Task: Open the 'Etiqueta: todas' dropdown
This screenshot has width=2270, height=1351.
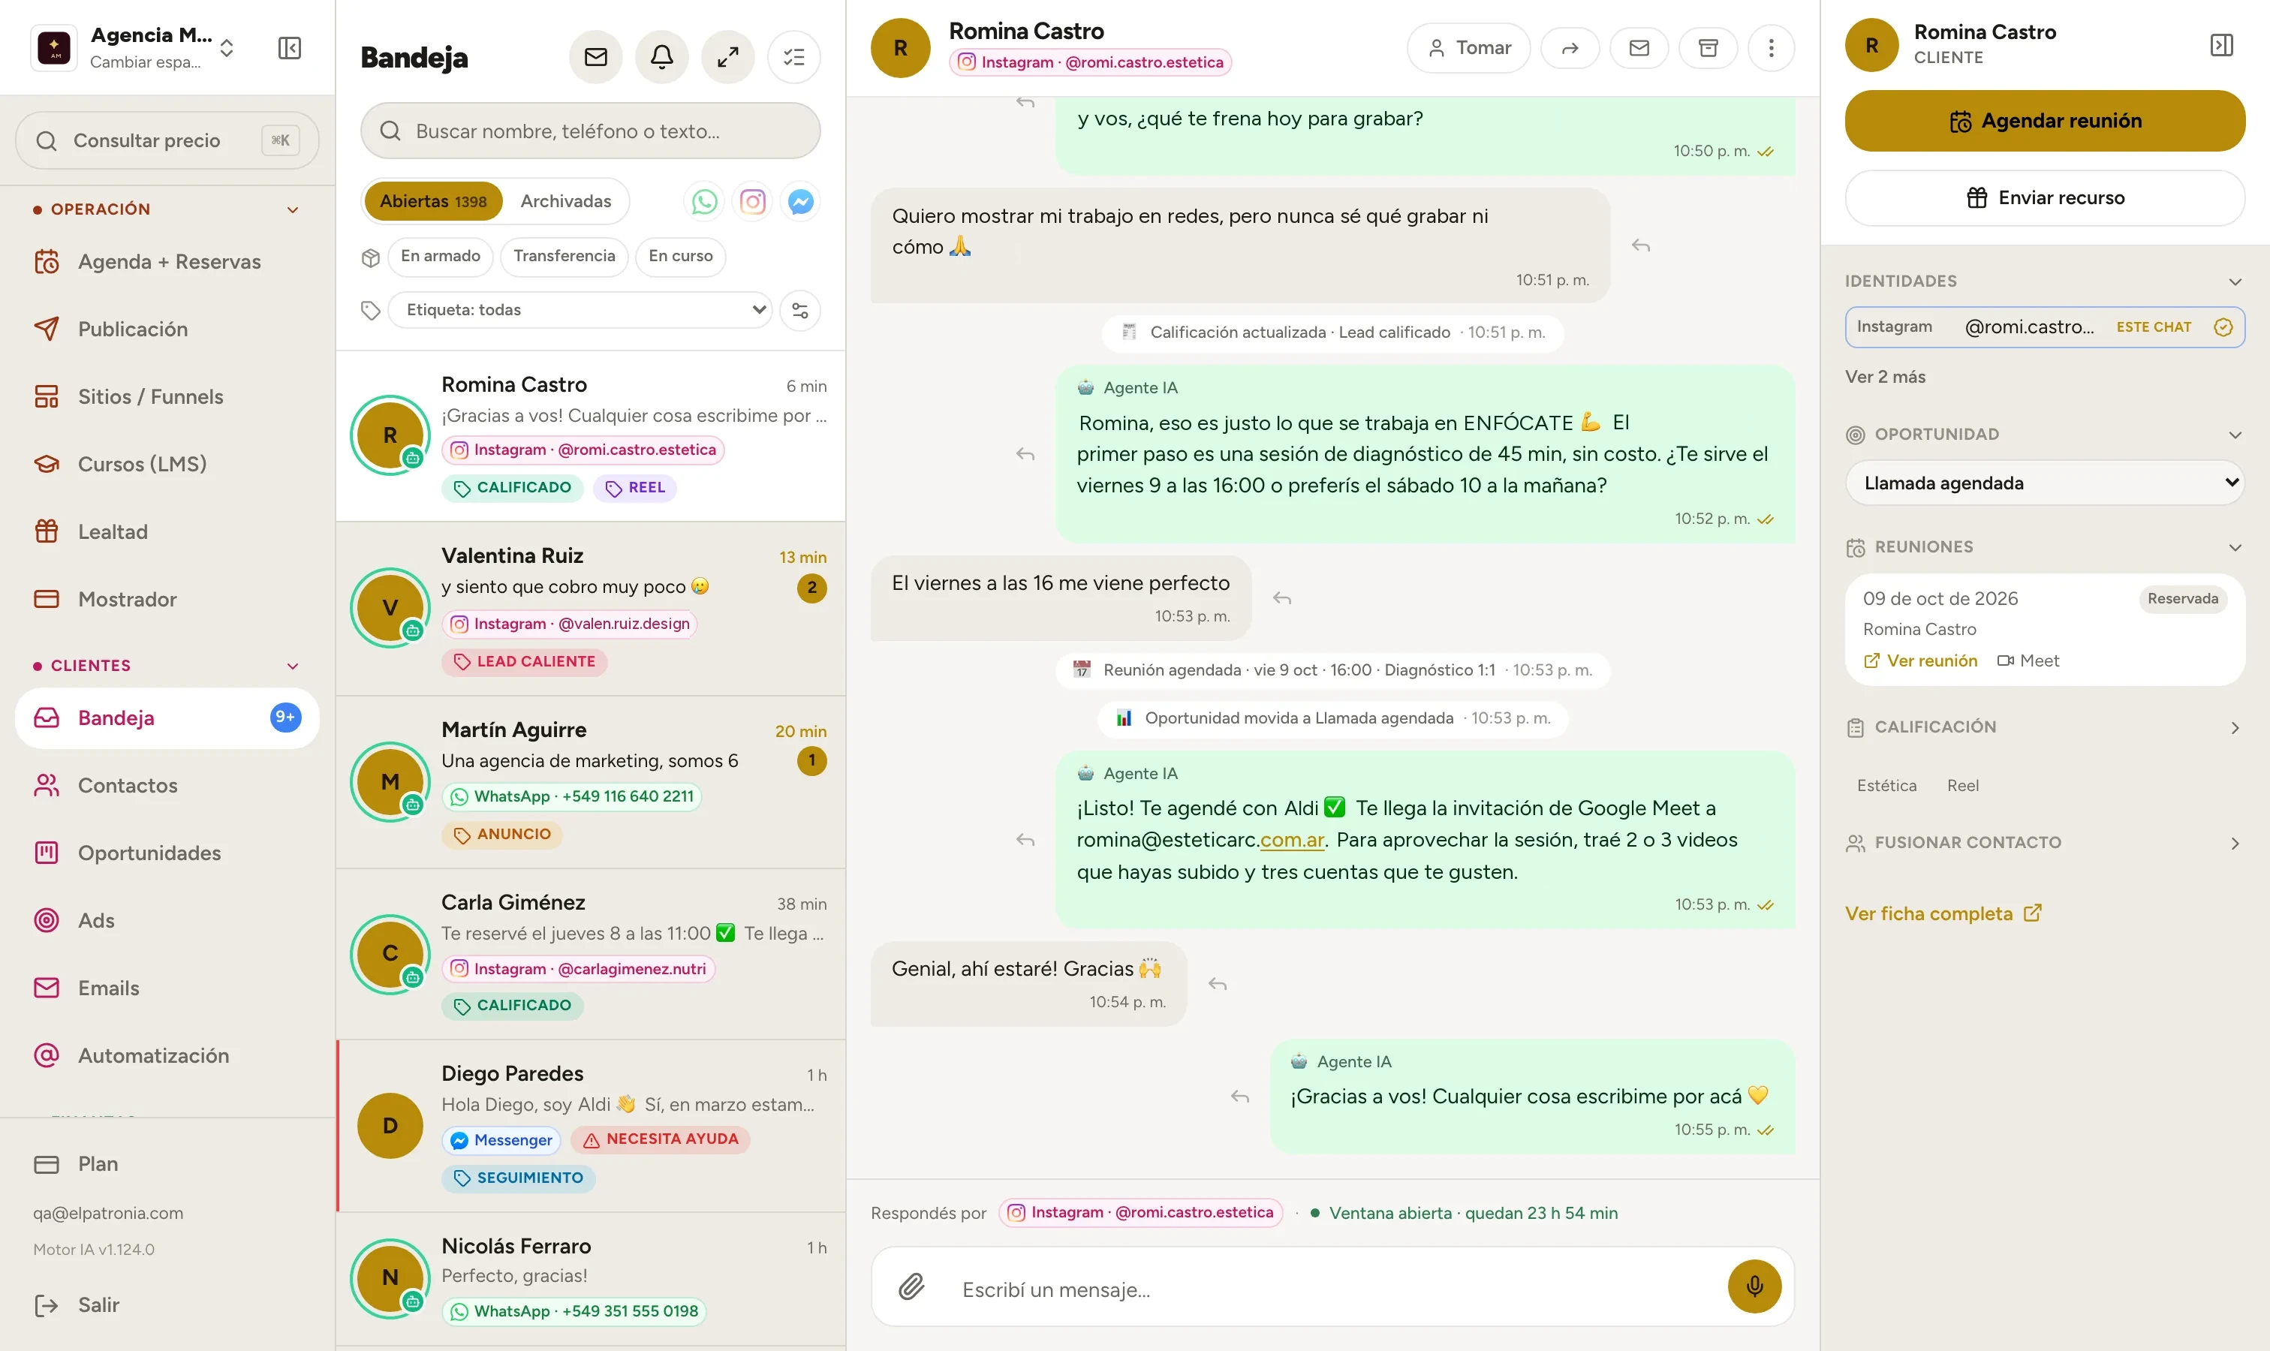Action: tap(580, 311)
